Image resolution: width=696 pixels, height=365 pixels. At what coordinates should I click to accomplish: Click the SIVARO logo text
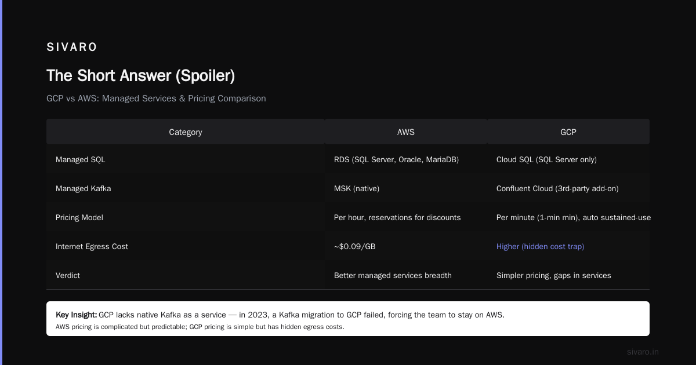[72, 47]
